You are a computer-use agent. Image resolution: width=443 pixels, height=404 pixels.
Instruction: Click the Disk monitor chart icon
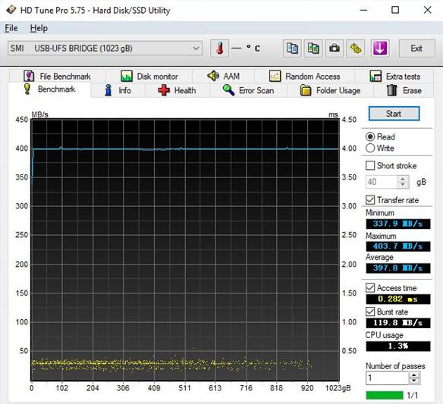(126, 76)
